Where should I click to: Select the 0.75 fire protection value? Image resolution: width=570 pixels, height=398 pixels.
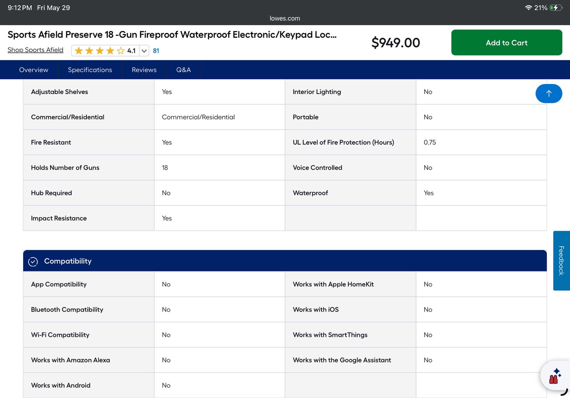[x=430, y=142]
